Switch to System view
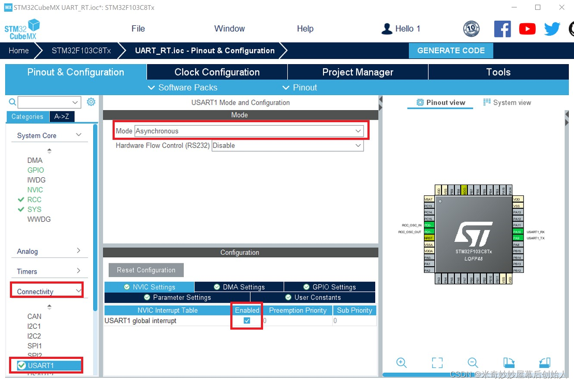The width and height of the screenshot is (574, 383). click(507, 102)
